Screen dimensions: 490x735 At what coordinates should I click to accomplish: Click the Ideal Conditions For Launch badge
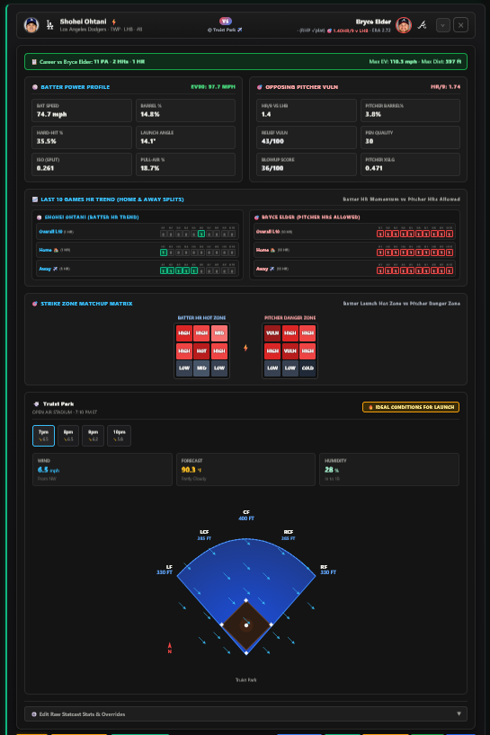[411, 407]
